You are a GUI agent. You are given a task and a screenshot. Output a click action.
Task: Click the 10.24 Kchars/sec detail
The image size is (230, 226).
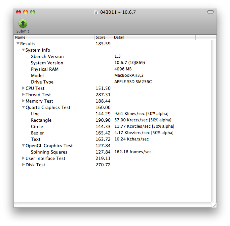point(131,139)
